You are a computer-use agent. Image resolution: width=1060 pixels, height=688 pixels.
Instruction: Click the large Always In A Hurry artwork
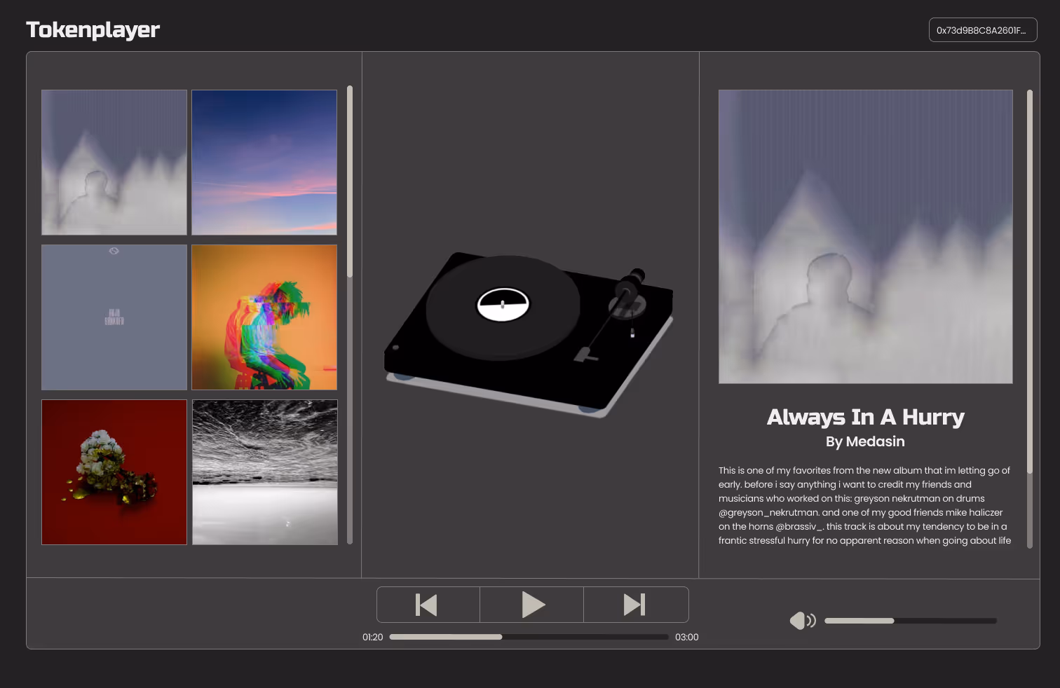(865, 237)
